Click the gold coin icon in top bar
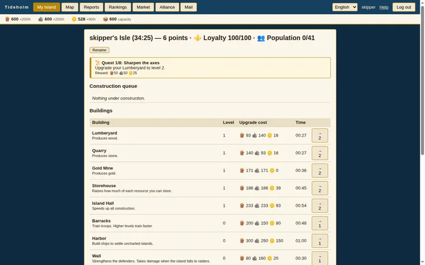The image size is (425, 265). pos(74,19)
